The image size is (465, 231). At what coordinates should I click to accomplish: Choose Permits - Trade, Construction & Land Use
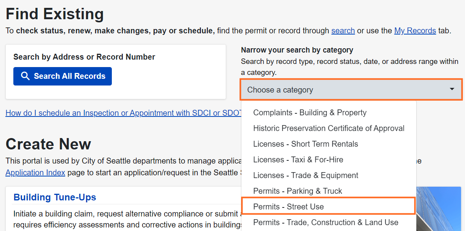click(325, 222)
